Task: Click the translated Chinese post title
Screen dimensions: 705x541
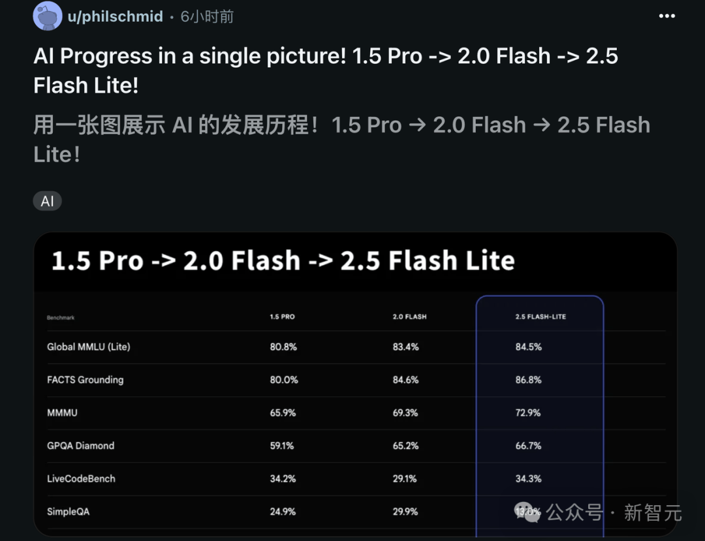Action: pyautogui.click(x=341, y=139)
